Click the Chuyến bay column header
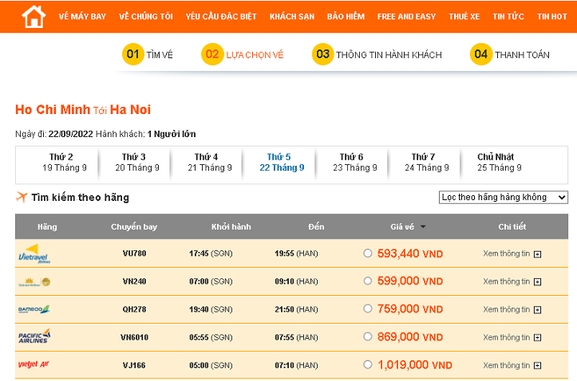This screenshot has width=577, height=381. click(x=134, y=226)
